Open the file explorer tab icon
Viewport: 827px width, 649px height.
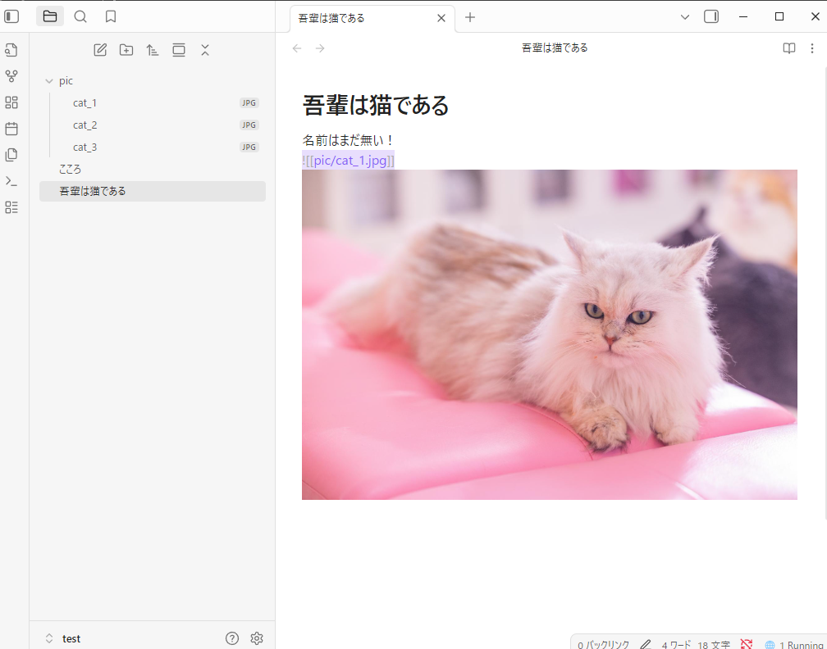(50, 17)
